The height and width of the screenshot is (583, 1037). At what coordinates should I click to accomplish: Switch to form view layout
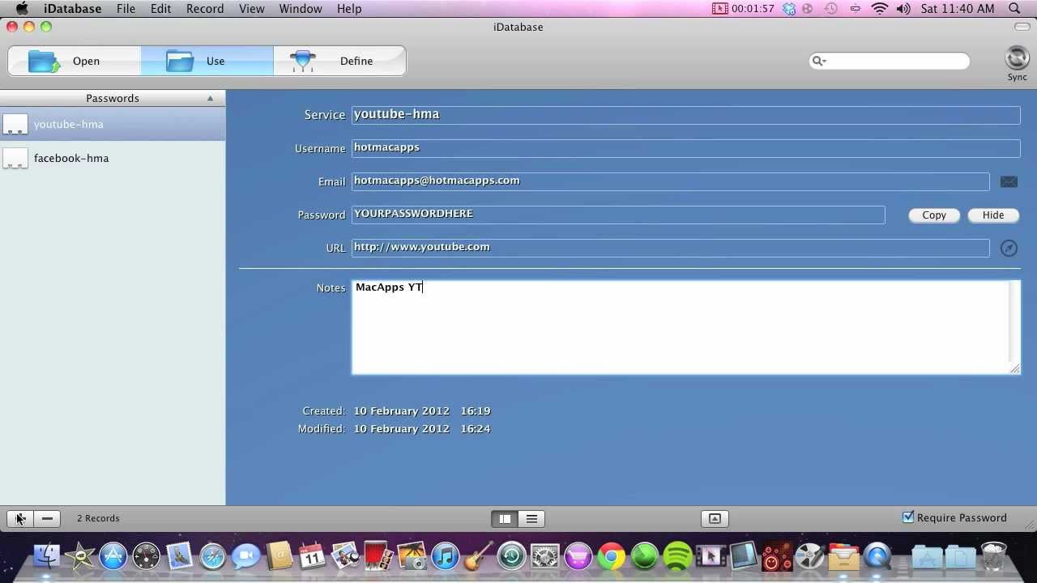coord(505,519)
